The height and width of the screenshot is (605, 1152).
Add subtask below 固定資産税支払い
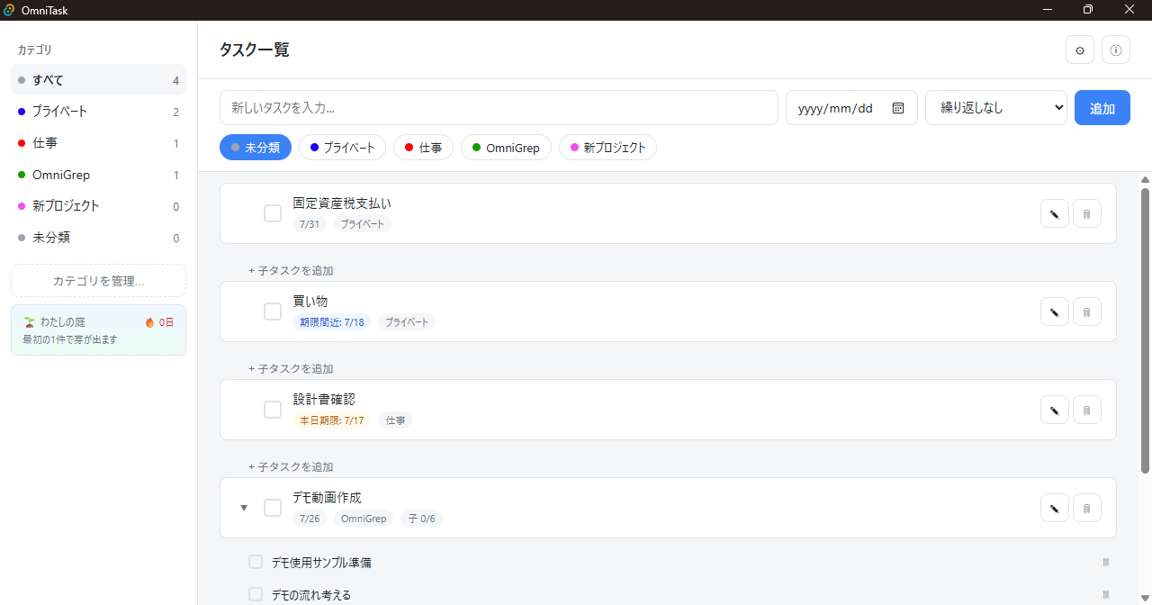(x=292, y=270)
